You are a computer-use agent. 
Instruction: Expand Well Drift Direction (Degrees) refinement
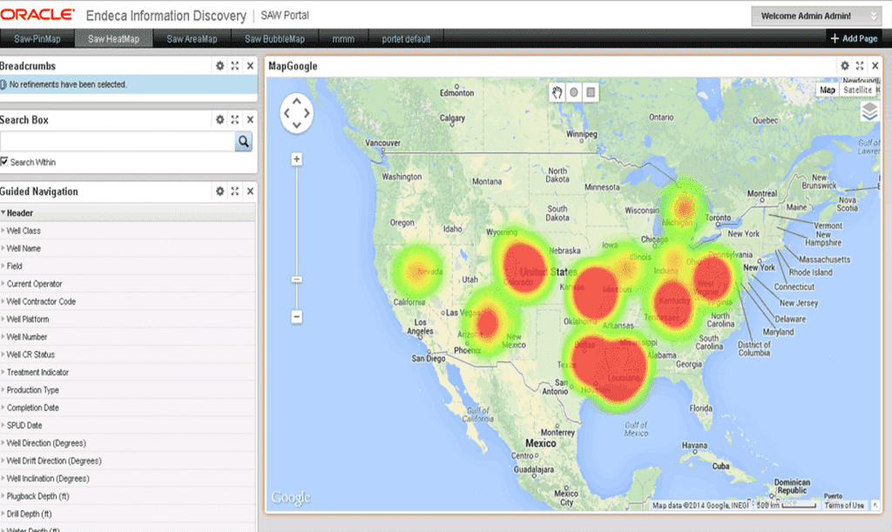click(3, 461)
